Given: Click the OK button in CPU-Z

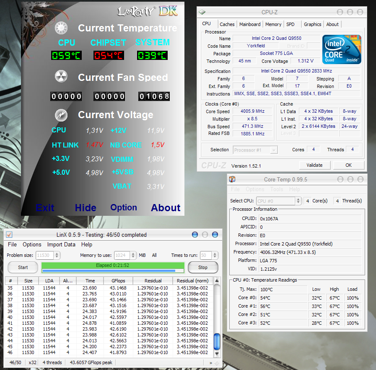Looking at the screenshot, I should [x=349, y=165].
